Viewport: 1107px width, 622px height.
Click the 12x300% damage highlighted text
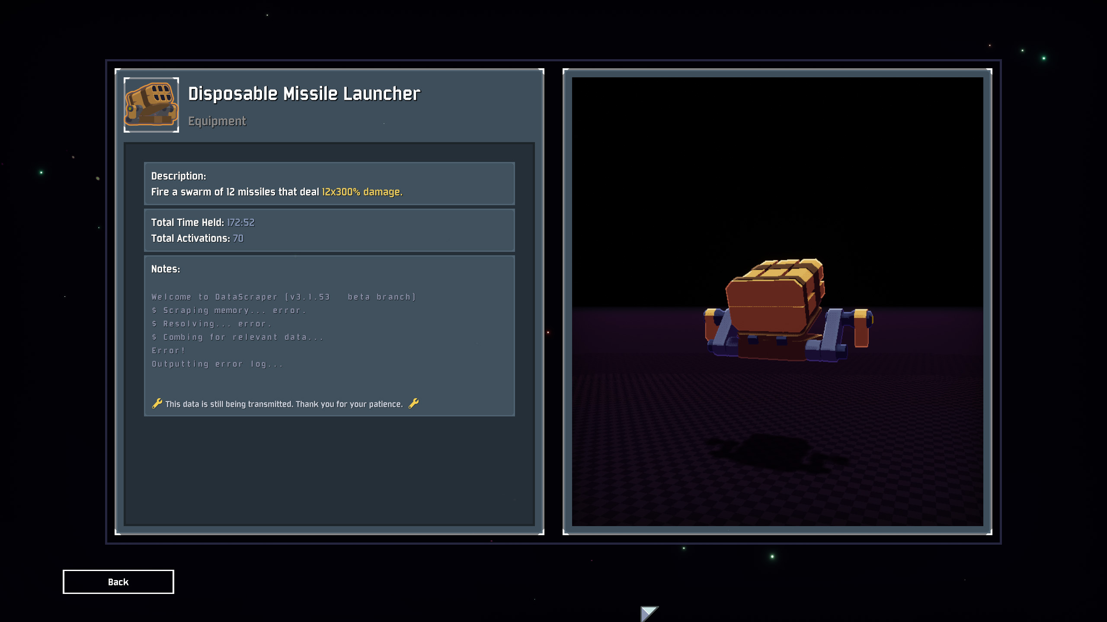point(362,192)
